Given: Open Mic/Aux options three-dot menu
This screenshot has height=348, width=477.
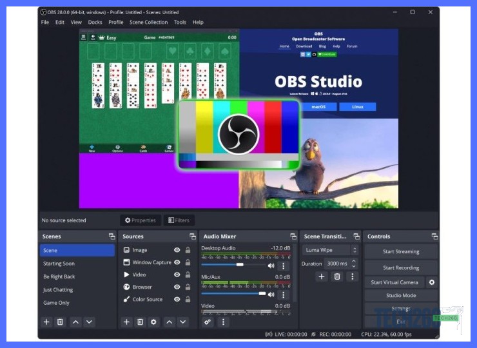Looking at the screenshot, I should point(284,295).
